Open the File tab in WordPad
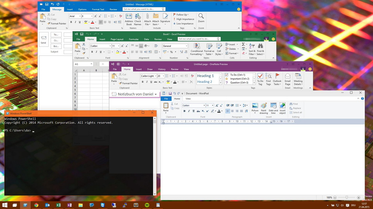The width and height of the screenshot is (373, 209). coord(166,99)
